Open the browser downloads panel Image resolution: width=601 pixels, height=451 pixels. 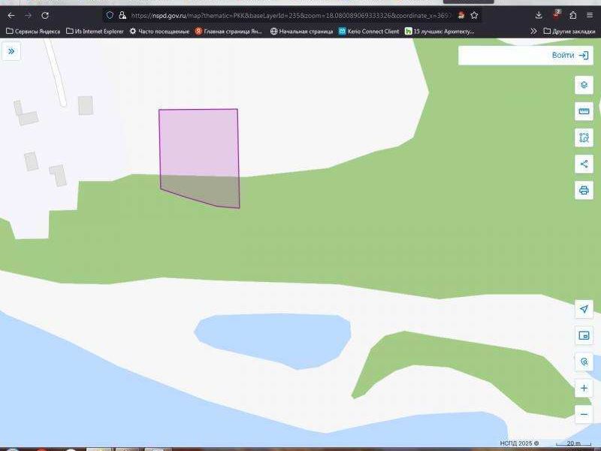[x=539, y=15]
